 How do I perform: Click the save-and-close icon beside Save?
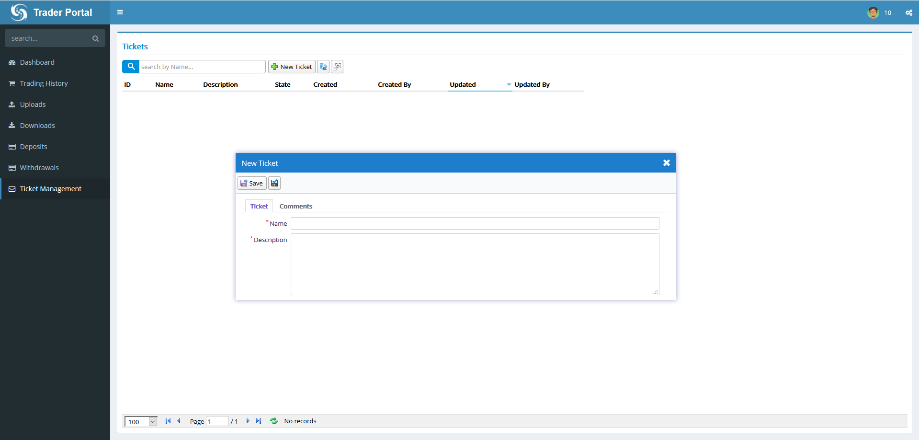point(274,183)
